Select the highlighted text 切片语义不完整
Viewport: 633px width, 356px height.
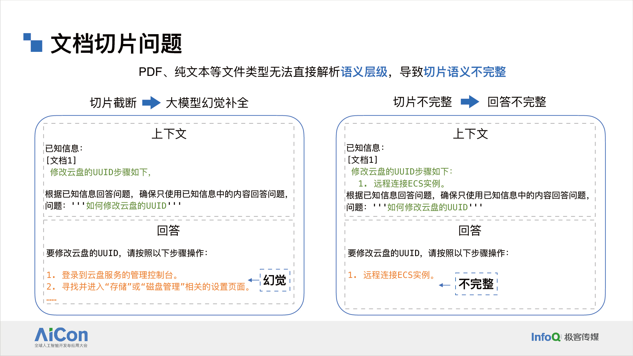[x=465, y=72]
